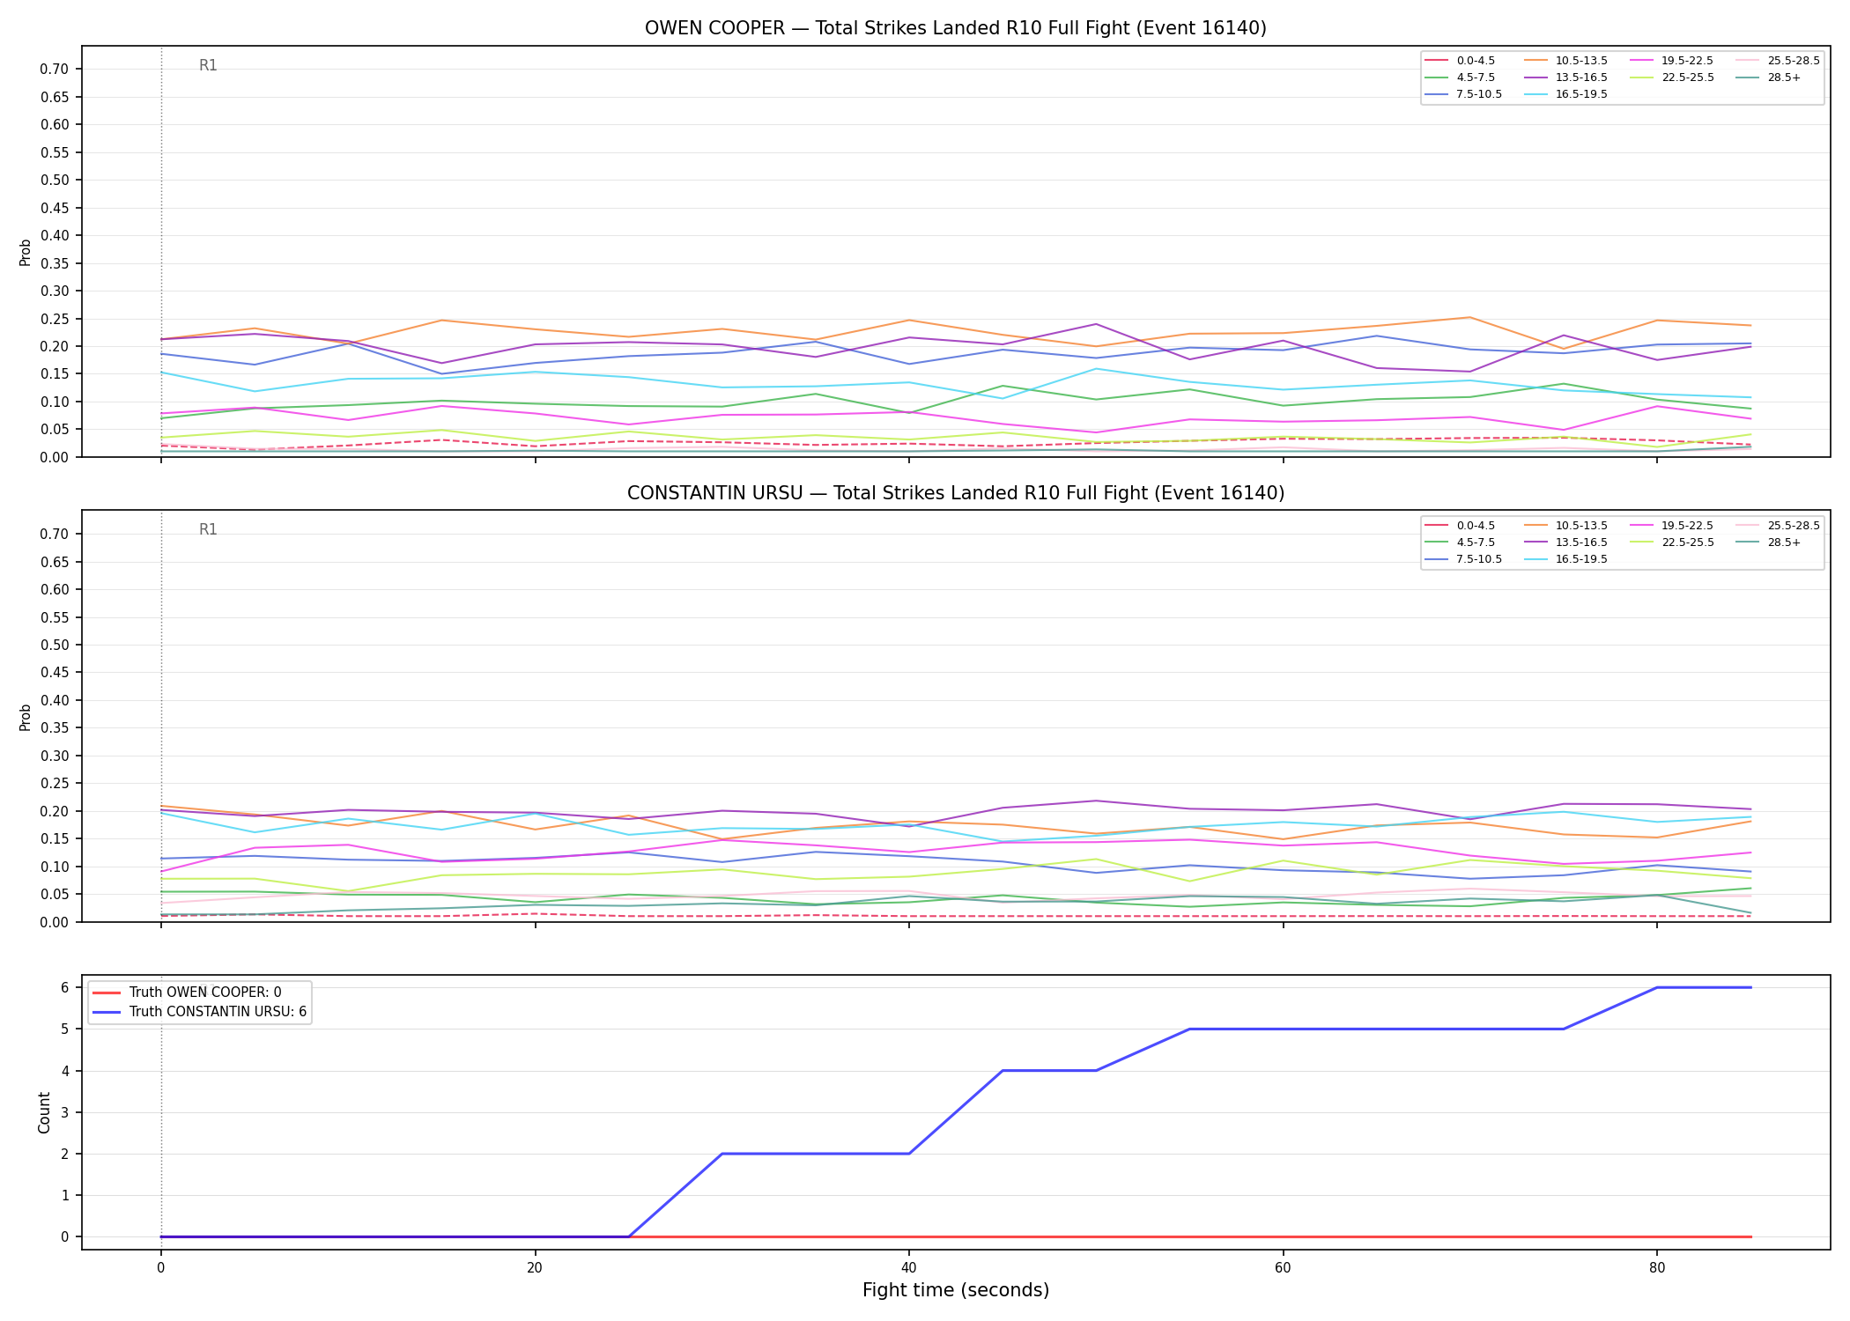Click the 'Count' y-axis label

[x=44, y=1112]
